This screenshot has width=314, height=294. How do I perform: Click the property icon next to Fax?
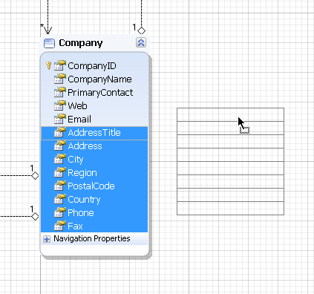[x=60, y=226]
